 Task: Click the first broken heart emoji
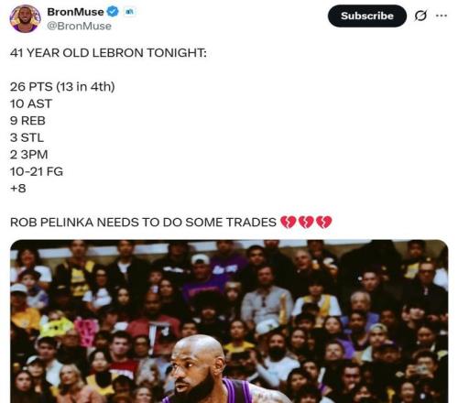click(288, 223)
